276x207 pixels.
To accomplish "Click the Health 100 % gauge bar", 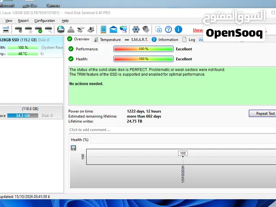I will click(x=144, y=59).
